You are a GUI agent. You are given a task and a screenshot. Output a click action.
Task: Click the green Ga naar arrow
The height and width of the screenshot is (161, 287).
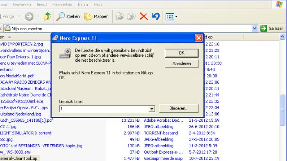(x=264, y=29)
